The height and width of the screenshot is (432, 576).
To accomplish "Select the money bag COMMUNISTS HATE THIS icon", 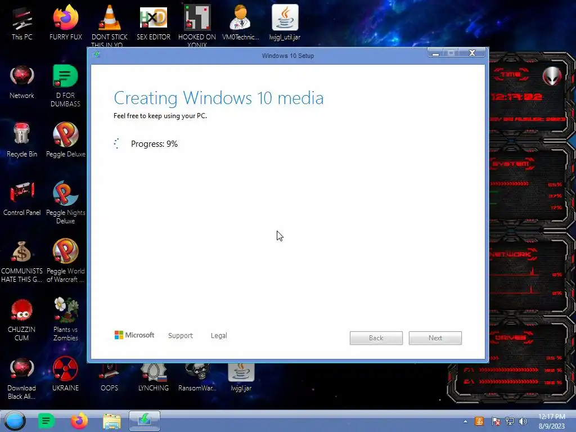I will coord(22,262).
